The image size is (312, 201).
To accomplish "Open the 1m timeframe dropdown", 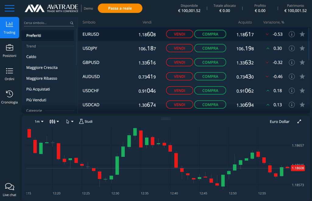I will pyautogui.click(x=38, y=121).
